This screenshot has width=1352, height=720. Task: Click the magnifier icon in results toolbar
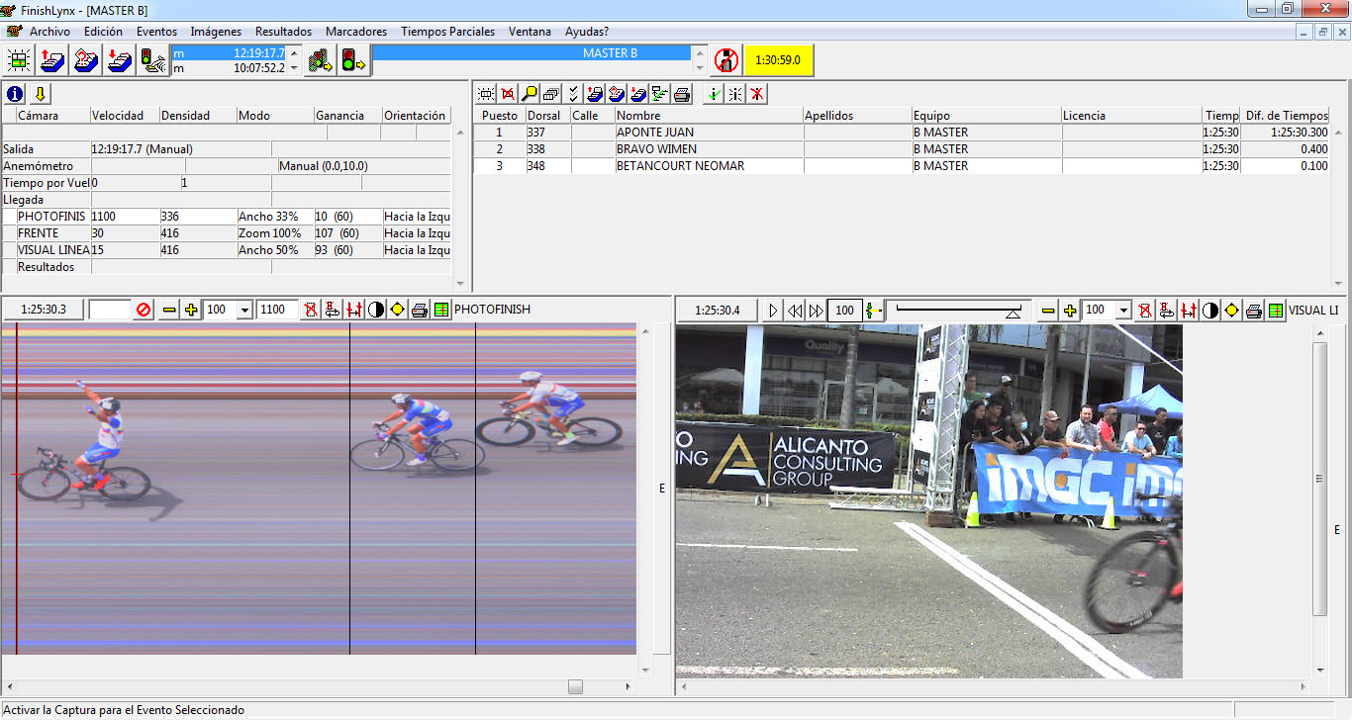530,94
